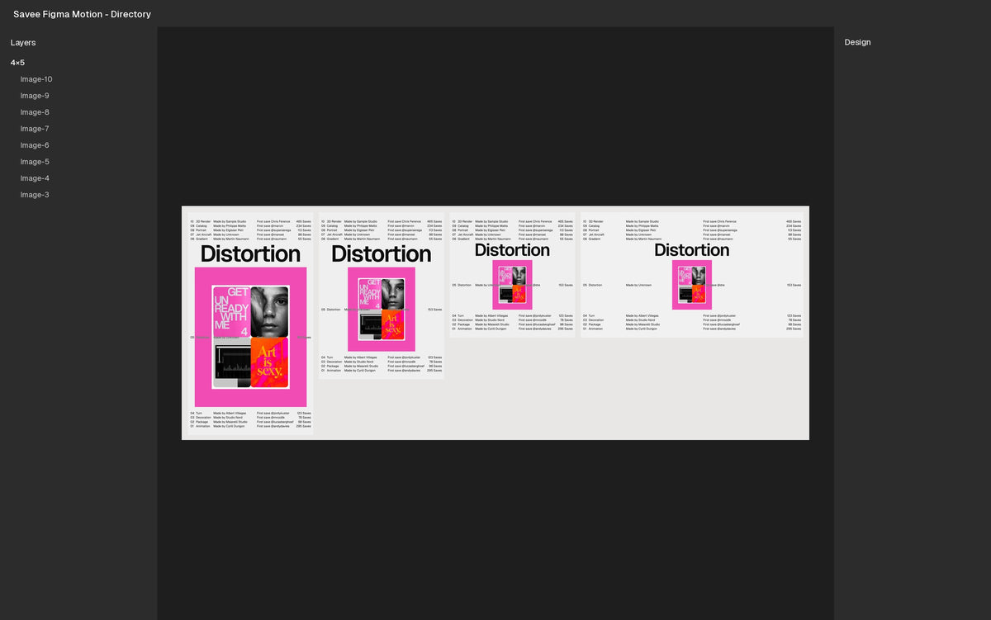Click the tallest Distortion artboard on canvas
991x620 pixels.
pyautogui.click(x=250, y=324)
